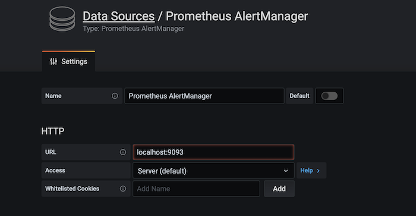Click the HTTP section heading
The height and width of the screenshot is (216, 416).
(x=53, y=131)
